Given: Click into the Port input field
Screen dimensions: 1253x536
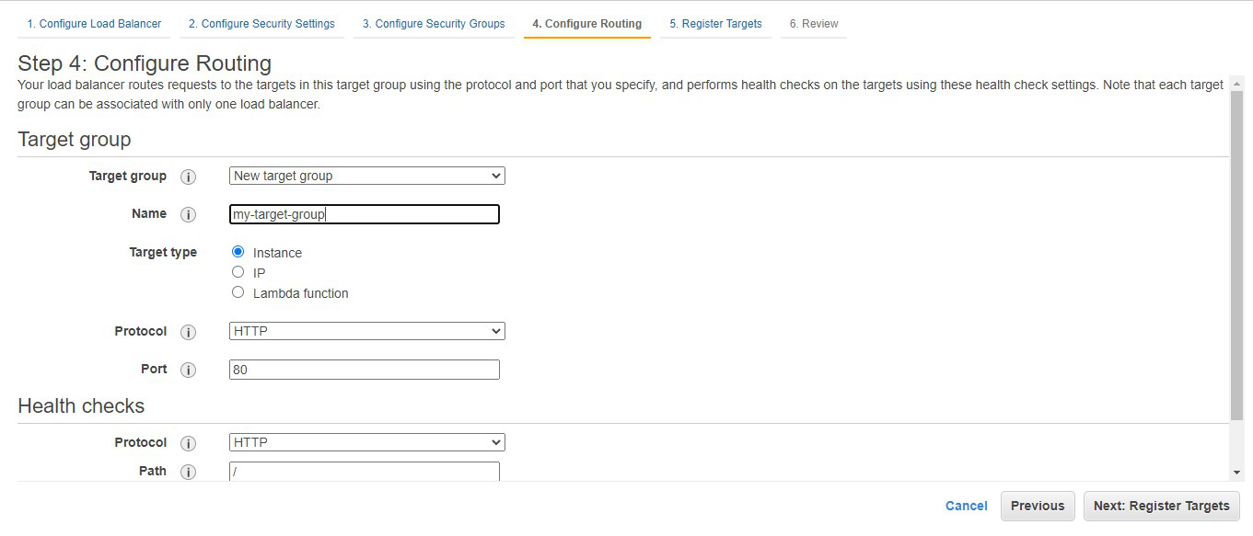Looking at the screenshot, I should pyautogui.click(x=365, y=370).
